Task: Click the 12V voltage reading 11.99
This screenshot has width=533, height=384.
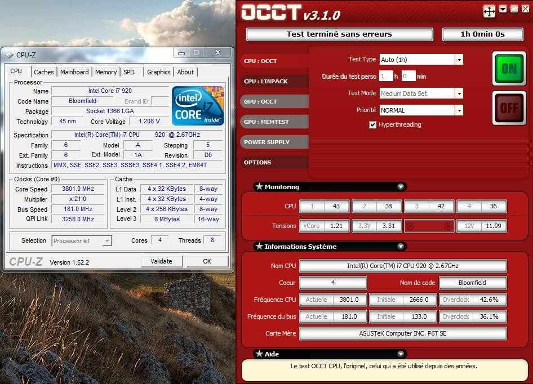Action: pos(493,226)
